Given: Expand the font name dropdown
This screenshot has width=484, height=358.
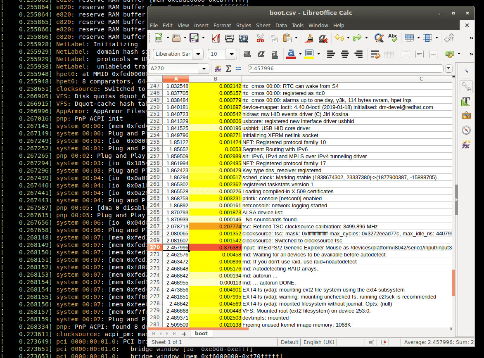Looking at the screenshot, I should (198, 54).
